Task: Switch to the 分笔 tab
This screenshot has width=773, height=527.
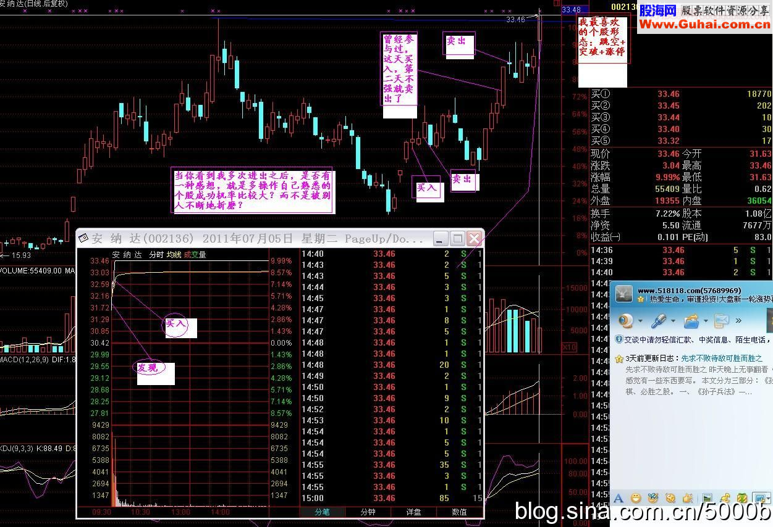Action: tap(322, 512)
